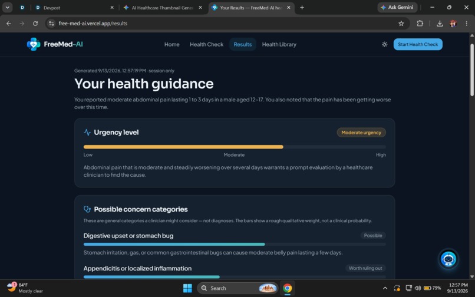Click the Appendicitis weight bar
Screen dimensions: 475x297
tap(235, 277)
